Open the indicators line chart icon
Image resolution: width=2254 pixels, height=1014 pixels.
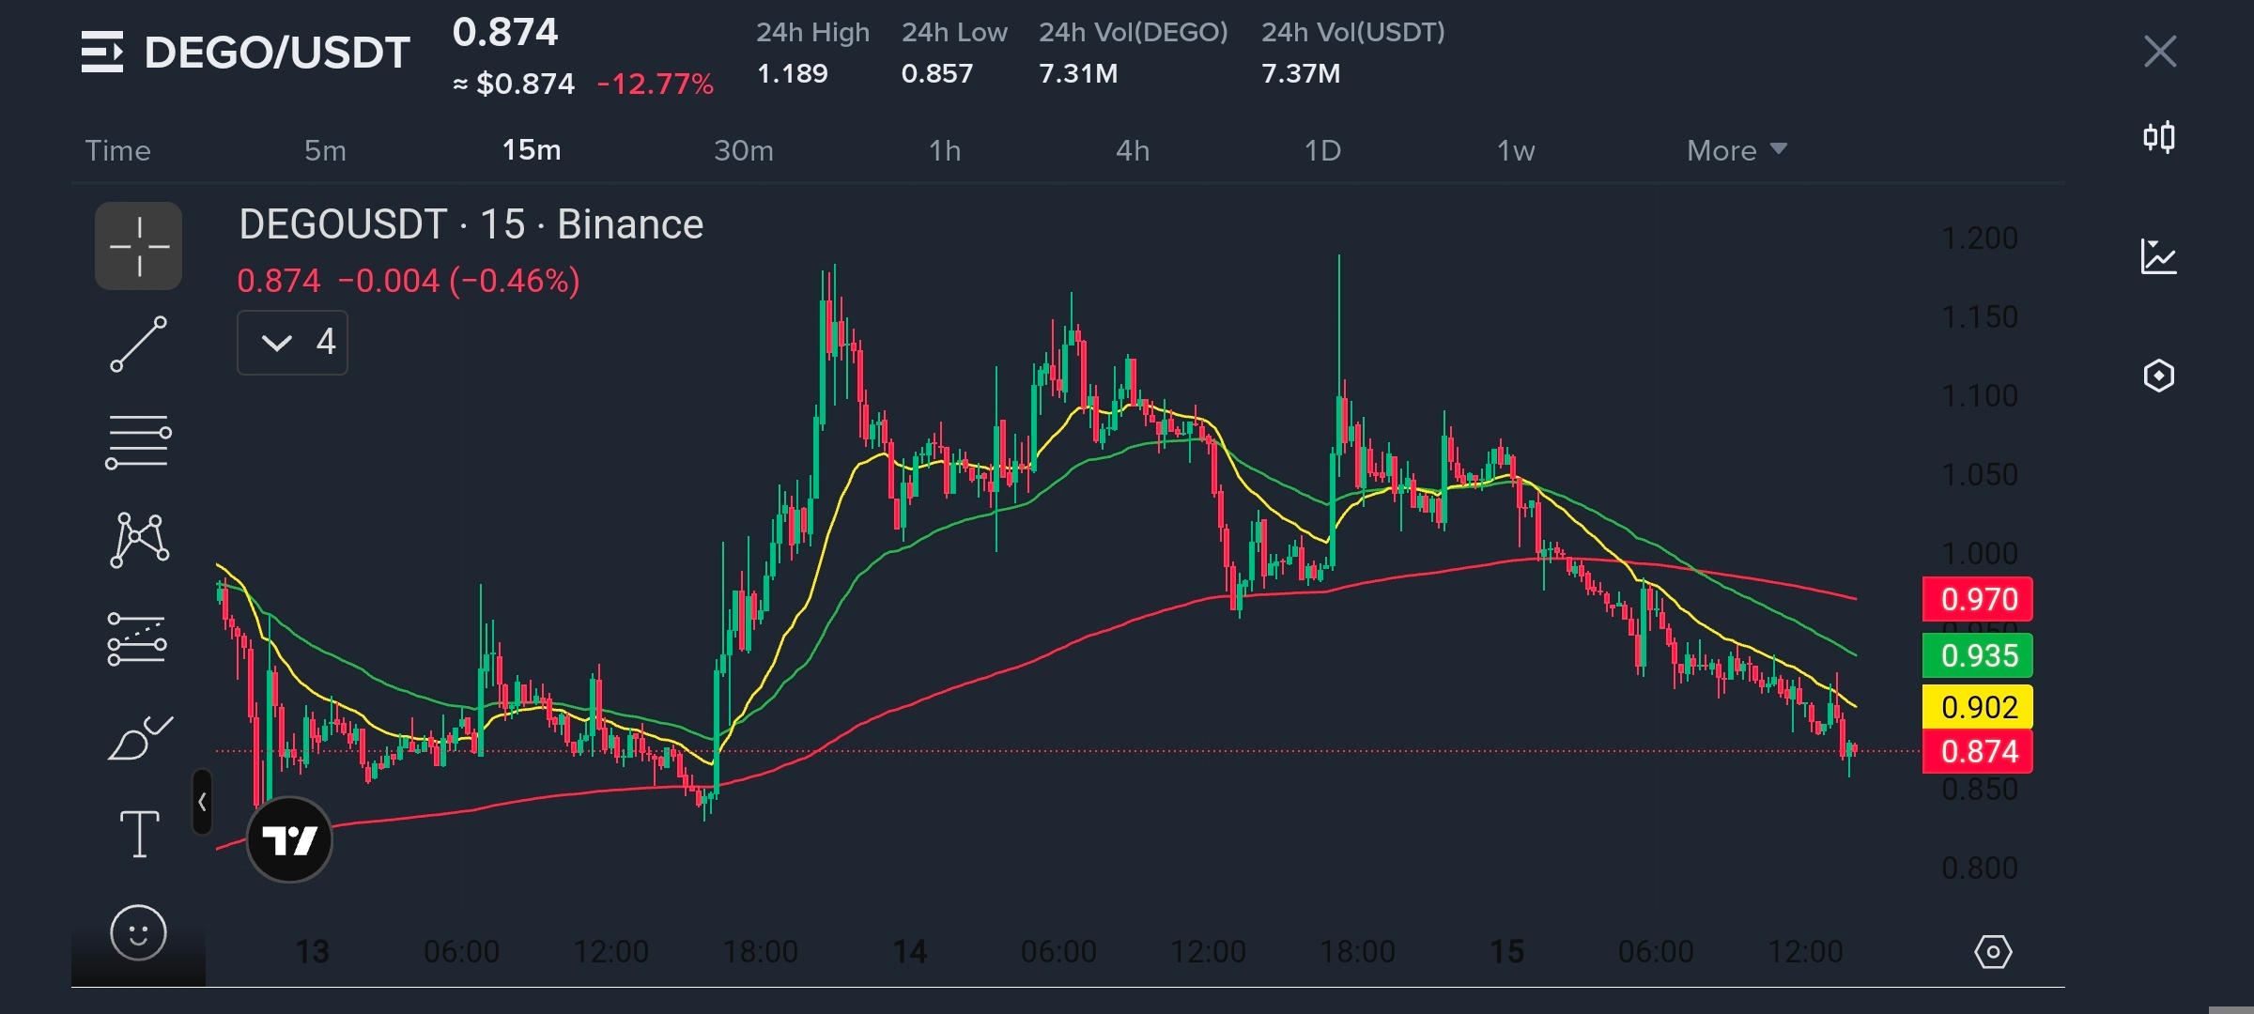(2159, 256)
